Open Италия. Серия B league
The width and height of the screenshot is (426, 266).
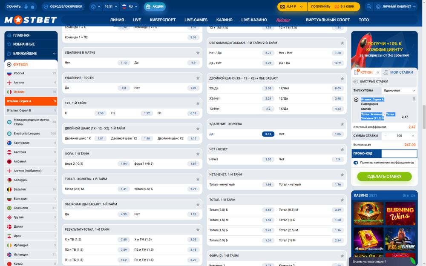pyautogui.click(x=31, y=111)
